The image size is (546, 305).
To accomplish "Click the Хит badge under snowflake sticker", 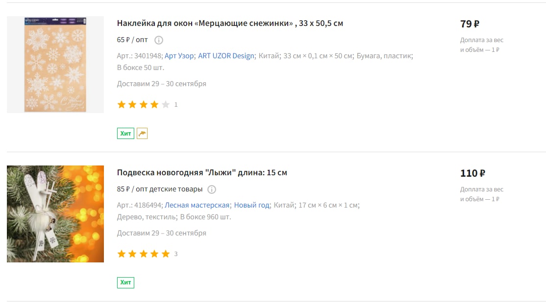I will click(125, 133).
